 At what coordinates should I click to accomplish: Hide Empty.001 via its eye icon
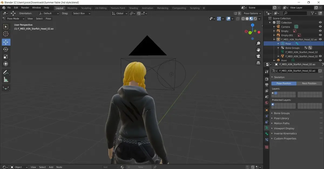click(320, 35)
